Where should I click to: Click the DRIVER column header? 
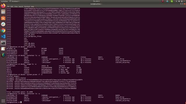pyautogui.click(x=44, y=49)
